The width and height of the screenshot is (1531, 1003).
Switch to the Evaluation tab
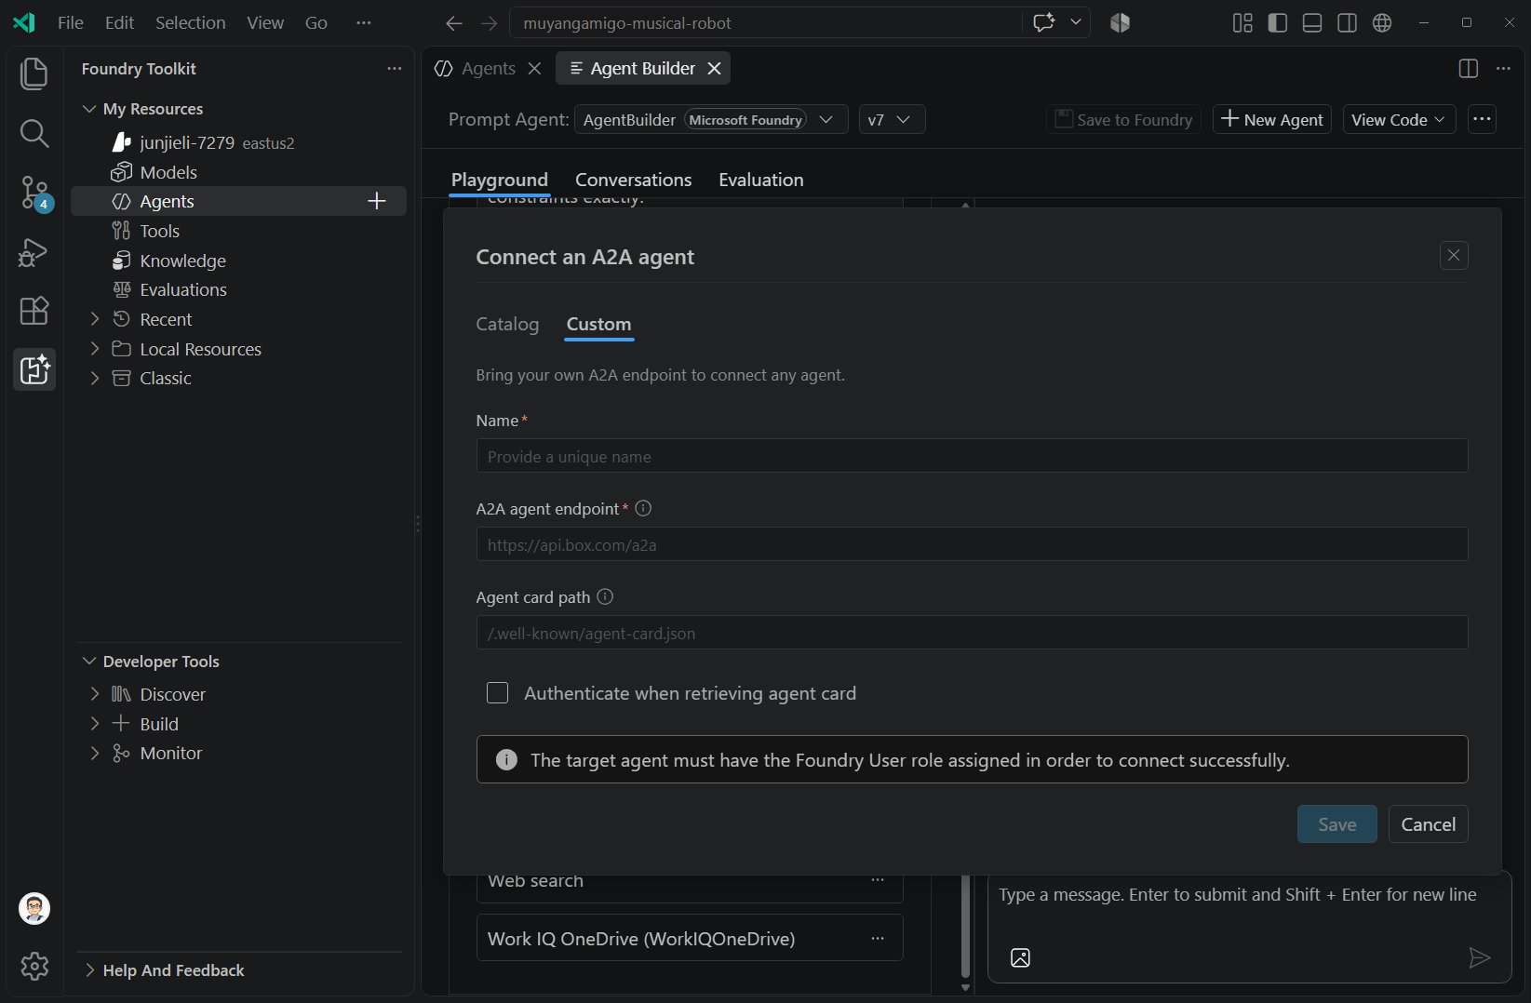761,180
